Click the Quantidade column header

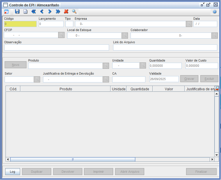140,89
